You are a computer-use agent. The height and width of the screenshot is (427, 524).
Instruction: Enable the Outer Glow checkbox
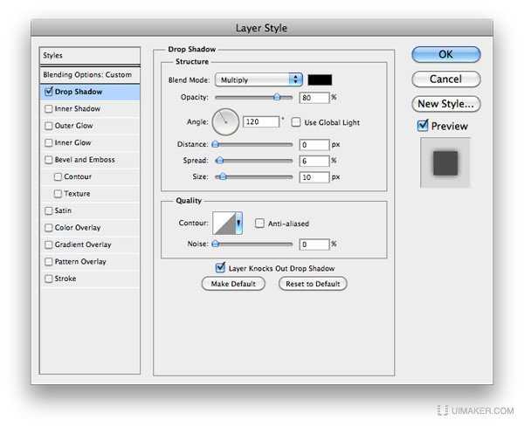pyautogui.click(x=49, y=126)
